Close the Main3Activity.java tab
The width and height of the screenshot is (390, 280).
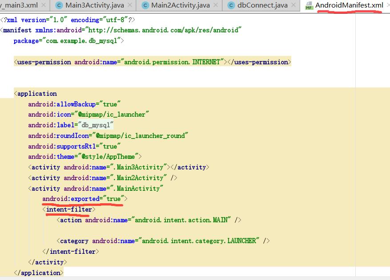[x=130, y=5]
